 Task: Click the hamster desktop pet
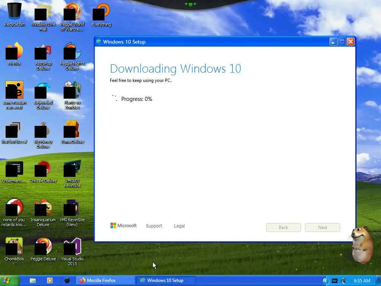coord(362,244)
